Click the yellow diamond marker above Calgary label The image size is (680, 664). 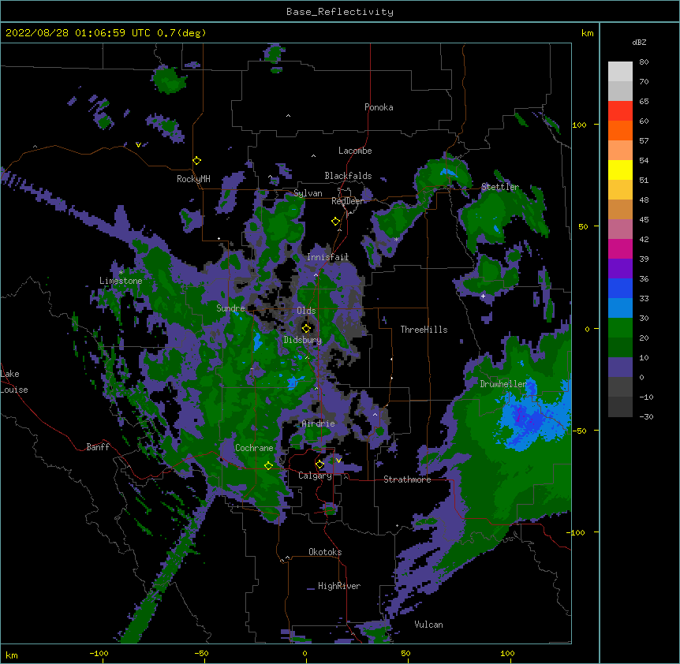click(x=319, y=464)
